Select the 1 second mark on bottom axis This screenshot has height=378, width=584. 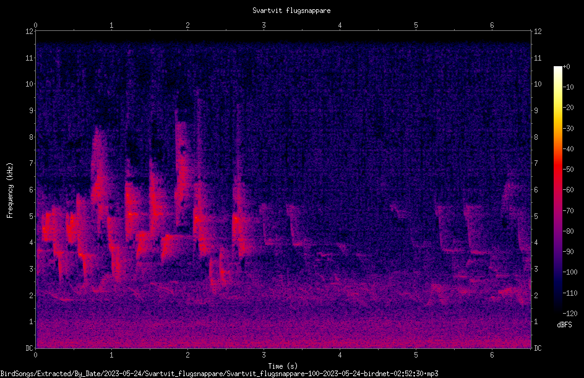pyautogui.click(x=111, y=355)
